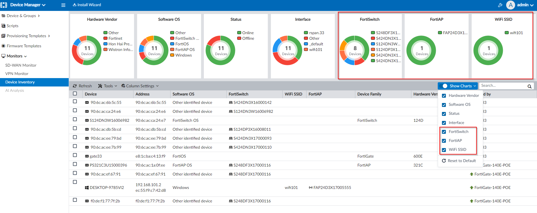Collapse the Monitors section

pos(26,56)
